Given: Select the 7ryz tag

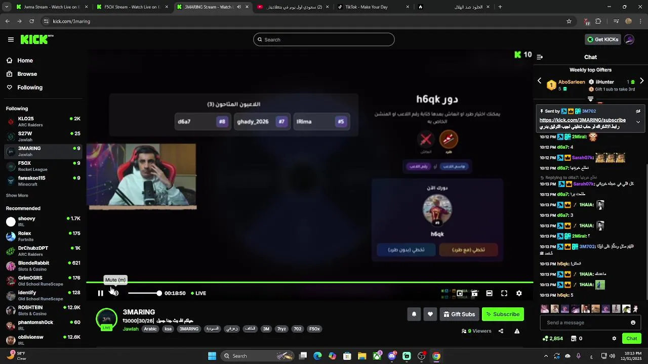Looking at the screenshot, I should click(281, 329).
